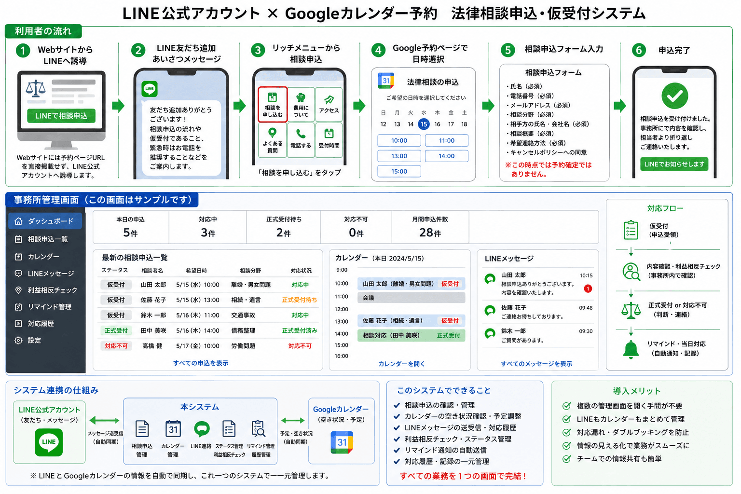741x494 pixels.
Task: Click the green completion checkmark icon
Action: pos(674,96)
